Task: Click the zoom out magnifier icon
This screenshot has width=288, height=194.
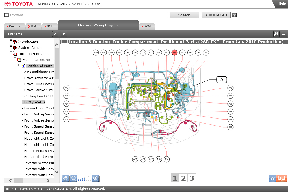Action: (74, 178)
